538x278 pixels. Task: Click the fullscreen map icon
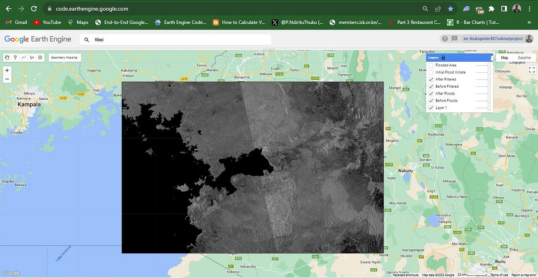(x=531, y=70)
